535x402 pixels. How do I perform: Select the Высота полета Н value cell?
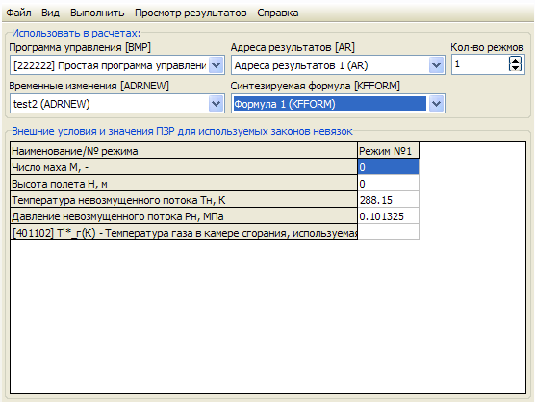389,184
